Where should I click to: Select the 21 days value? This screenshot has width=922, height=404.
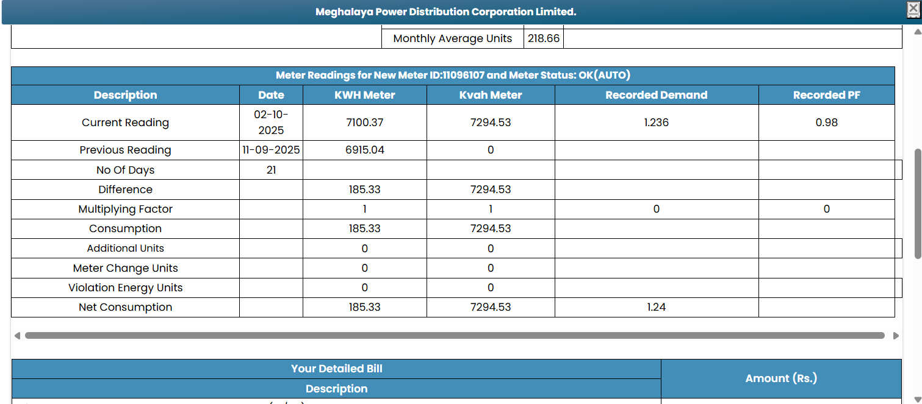coord(271,170)
